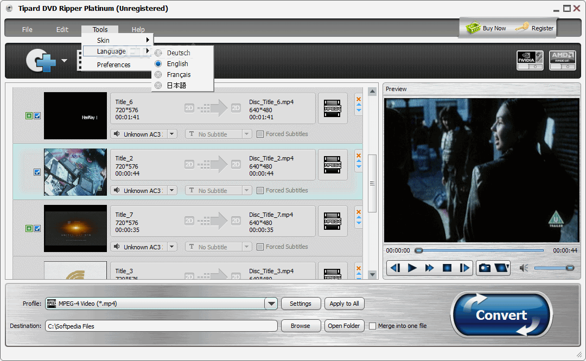Open audio track dropdown for Title_7
This screenshot has width=586, height=361.
click(172, 247)
